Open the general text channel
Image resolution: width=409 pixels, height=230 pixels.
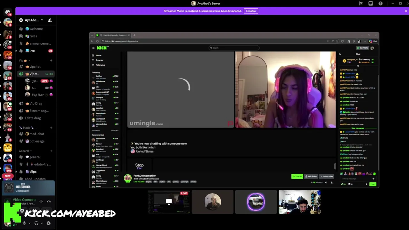tap(35, 157)
